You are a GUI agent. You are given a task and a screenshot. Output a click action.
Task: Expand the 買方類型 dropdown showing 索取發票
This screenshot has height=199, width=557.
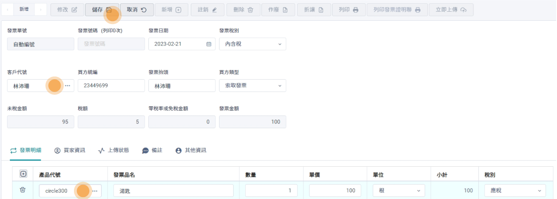tap(252, 86)
